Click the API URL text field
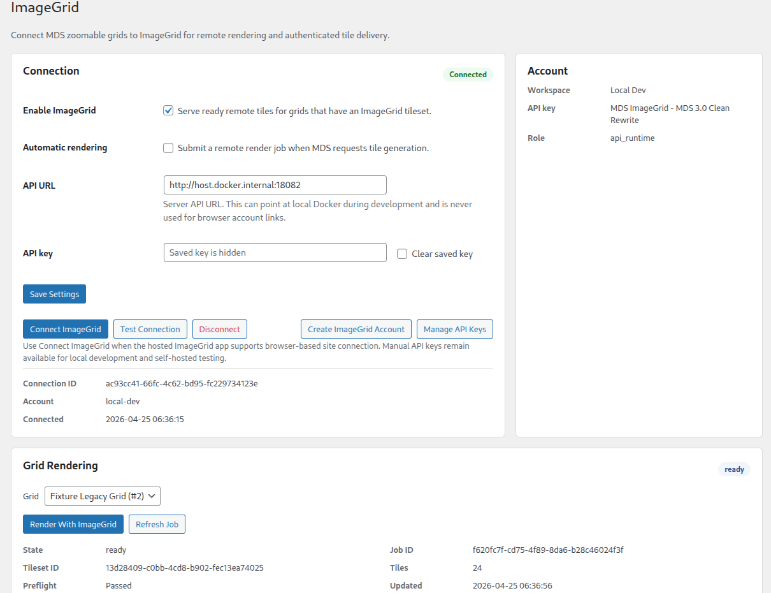The image size is (771, 593). [275, 185]
